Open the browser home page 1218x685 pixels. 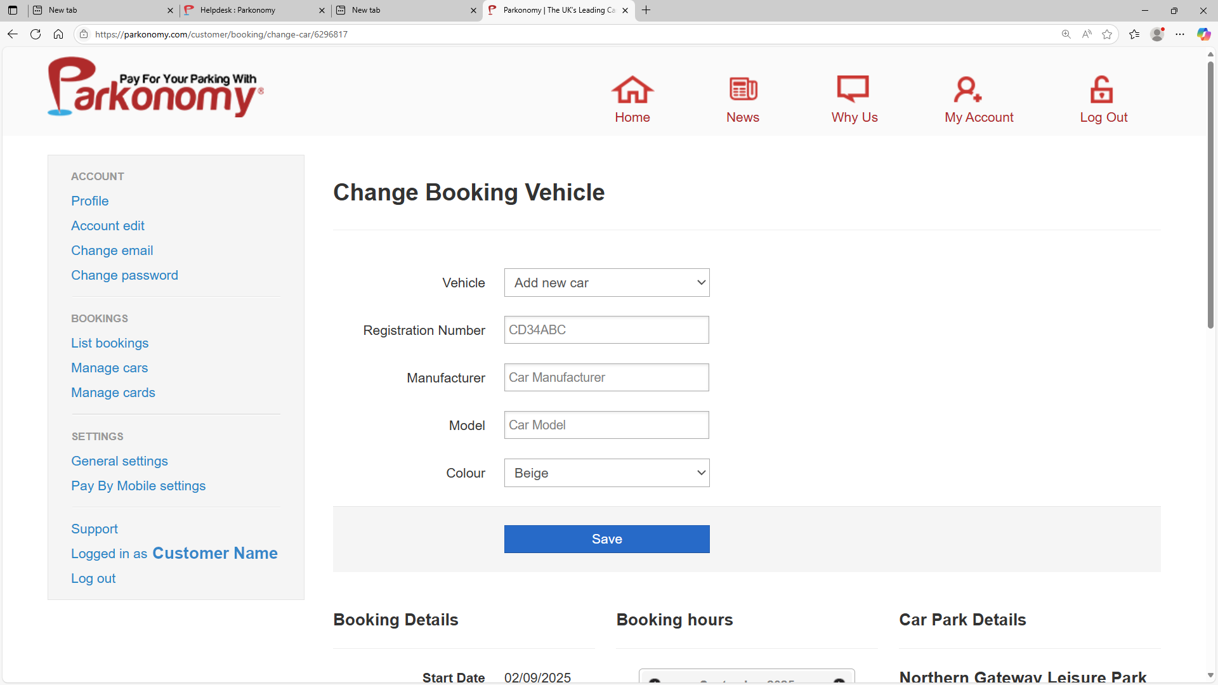tap(58, 34)
